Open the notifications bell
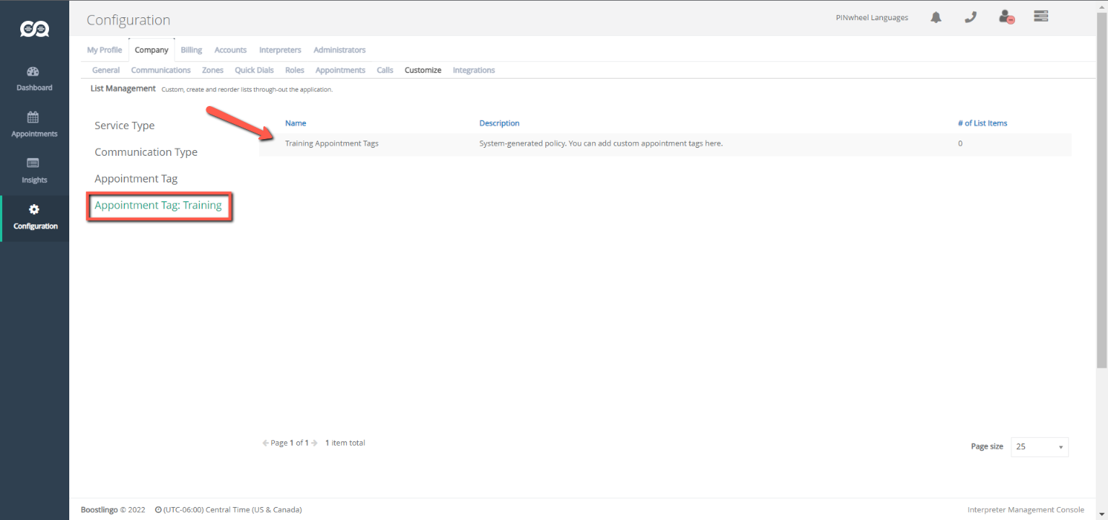1108x520 pixels. pyautogui.click(x=936, y=17)
